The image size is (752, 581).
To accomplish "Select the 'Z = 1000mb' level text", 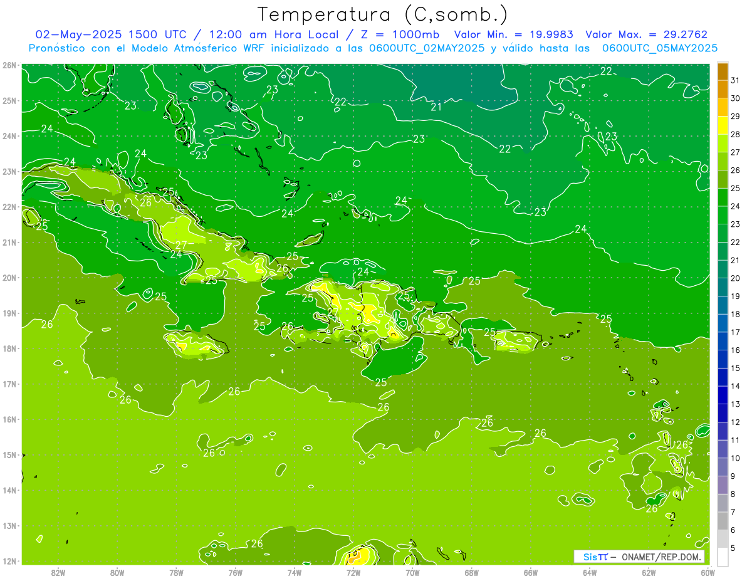I will click(399, 34).
